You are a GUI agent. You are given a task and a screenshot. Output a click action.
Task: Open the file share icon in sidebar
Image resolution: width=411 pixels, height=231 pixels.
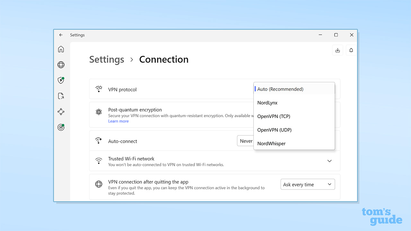[61, 96]
